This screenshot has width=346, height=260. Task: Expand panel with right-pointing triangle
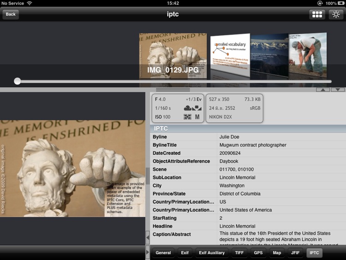(x=148, y=252)
